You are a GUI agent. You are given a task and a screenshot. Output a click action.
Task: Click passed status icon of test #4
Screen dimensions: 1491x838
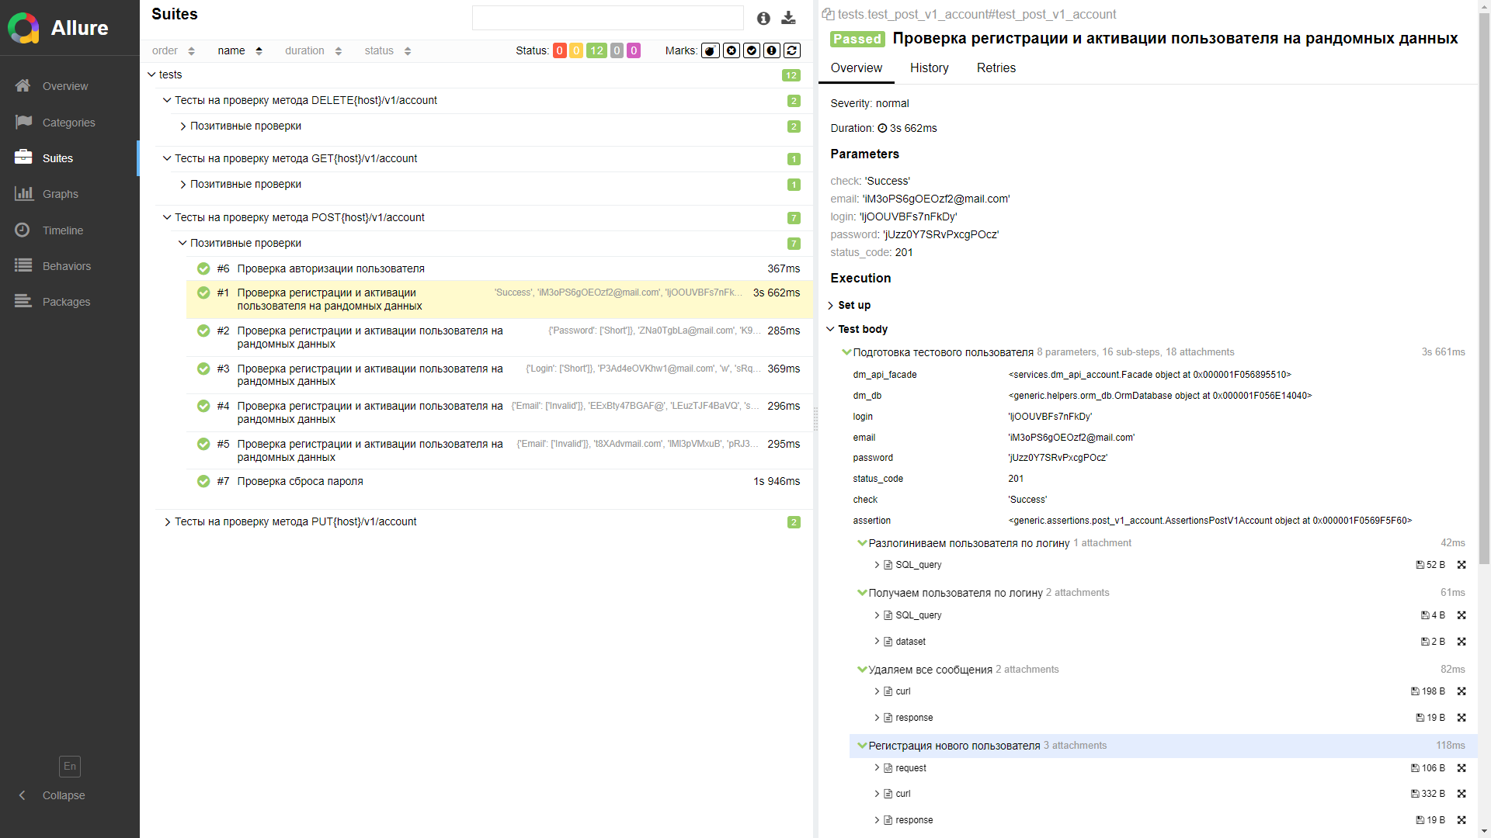(203, 406)
